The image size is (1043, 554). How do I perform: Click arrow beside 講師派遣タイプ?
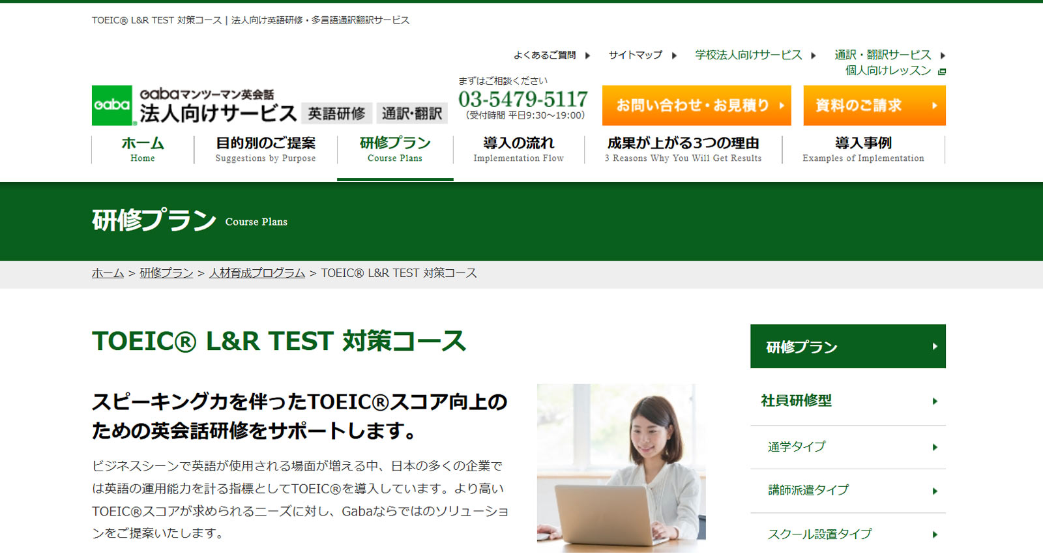[x=935, y=491]
